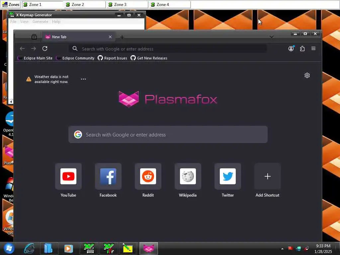
Task: Click the weather warning triangle icon
Action: (x=29, y=79)
